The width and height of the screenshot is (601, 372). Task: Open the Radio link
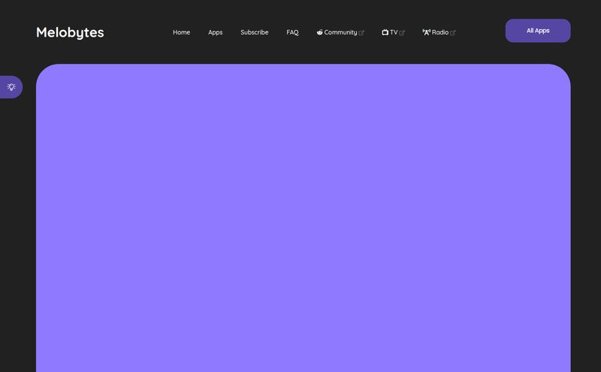coord(439,32)
